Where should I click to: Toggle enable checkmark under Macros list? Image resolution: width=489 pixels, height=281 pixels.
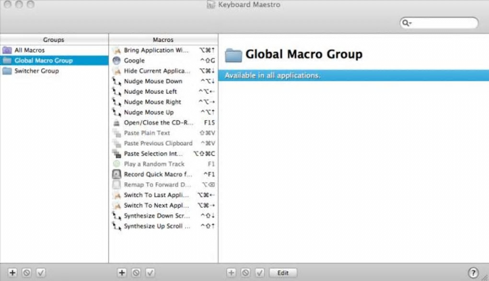[x=150, y=273]
